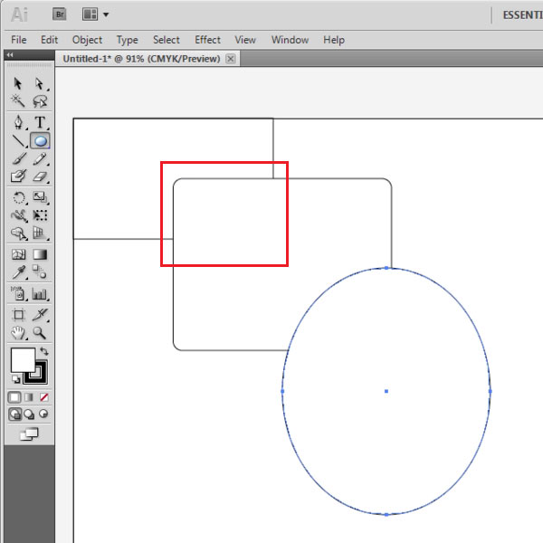This screenshot has width=543, height=543.
Task: Click the ellipse's left anchor point
Action: pos(282,391)
